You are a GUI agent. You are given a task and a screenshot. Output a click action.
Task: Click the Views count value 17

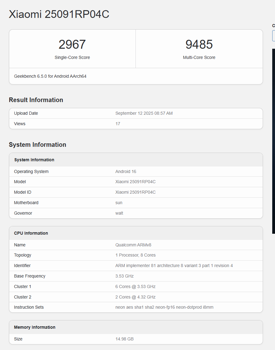pos(118,124)
